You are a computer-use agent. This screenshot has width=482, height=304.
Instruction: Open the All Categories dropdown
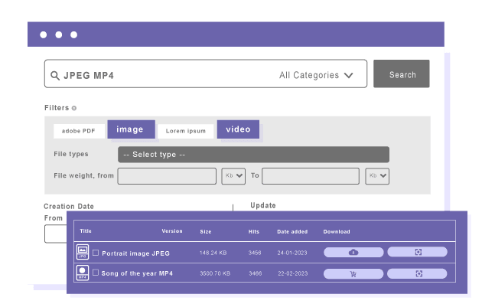point(316,75)
